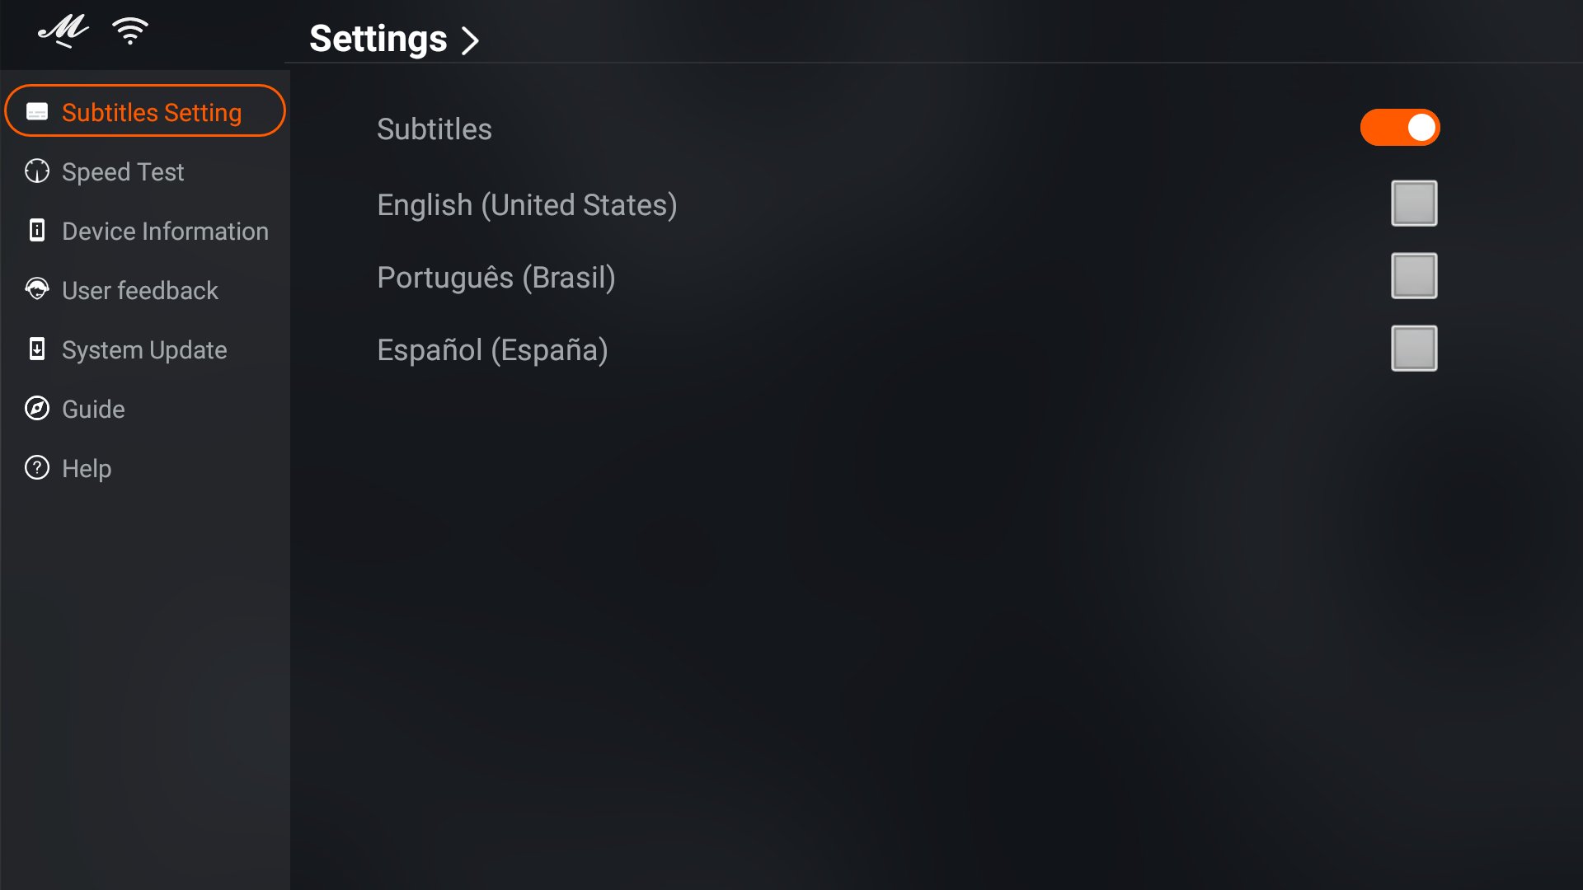Image resolution: width=1583 pixels, height=890 pixels.
Task: Click the chevron next to Settings
Action: (470, 40)
